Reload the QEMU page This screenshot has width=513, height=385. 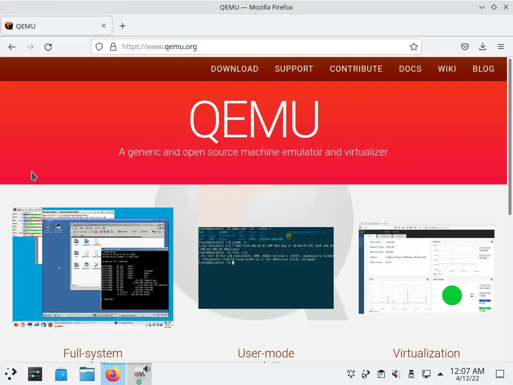[48, 47]
